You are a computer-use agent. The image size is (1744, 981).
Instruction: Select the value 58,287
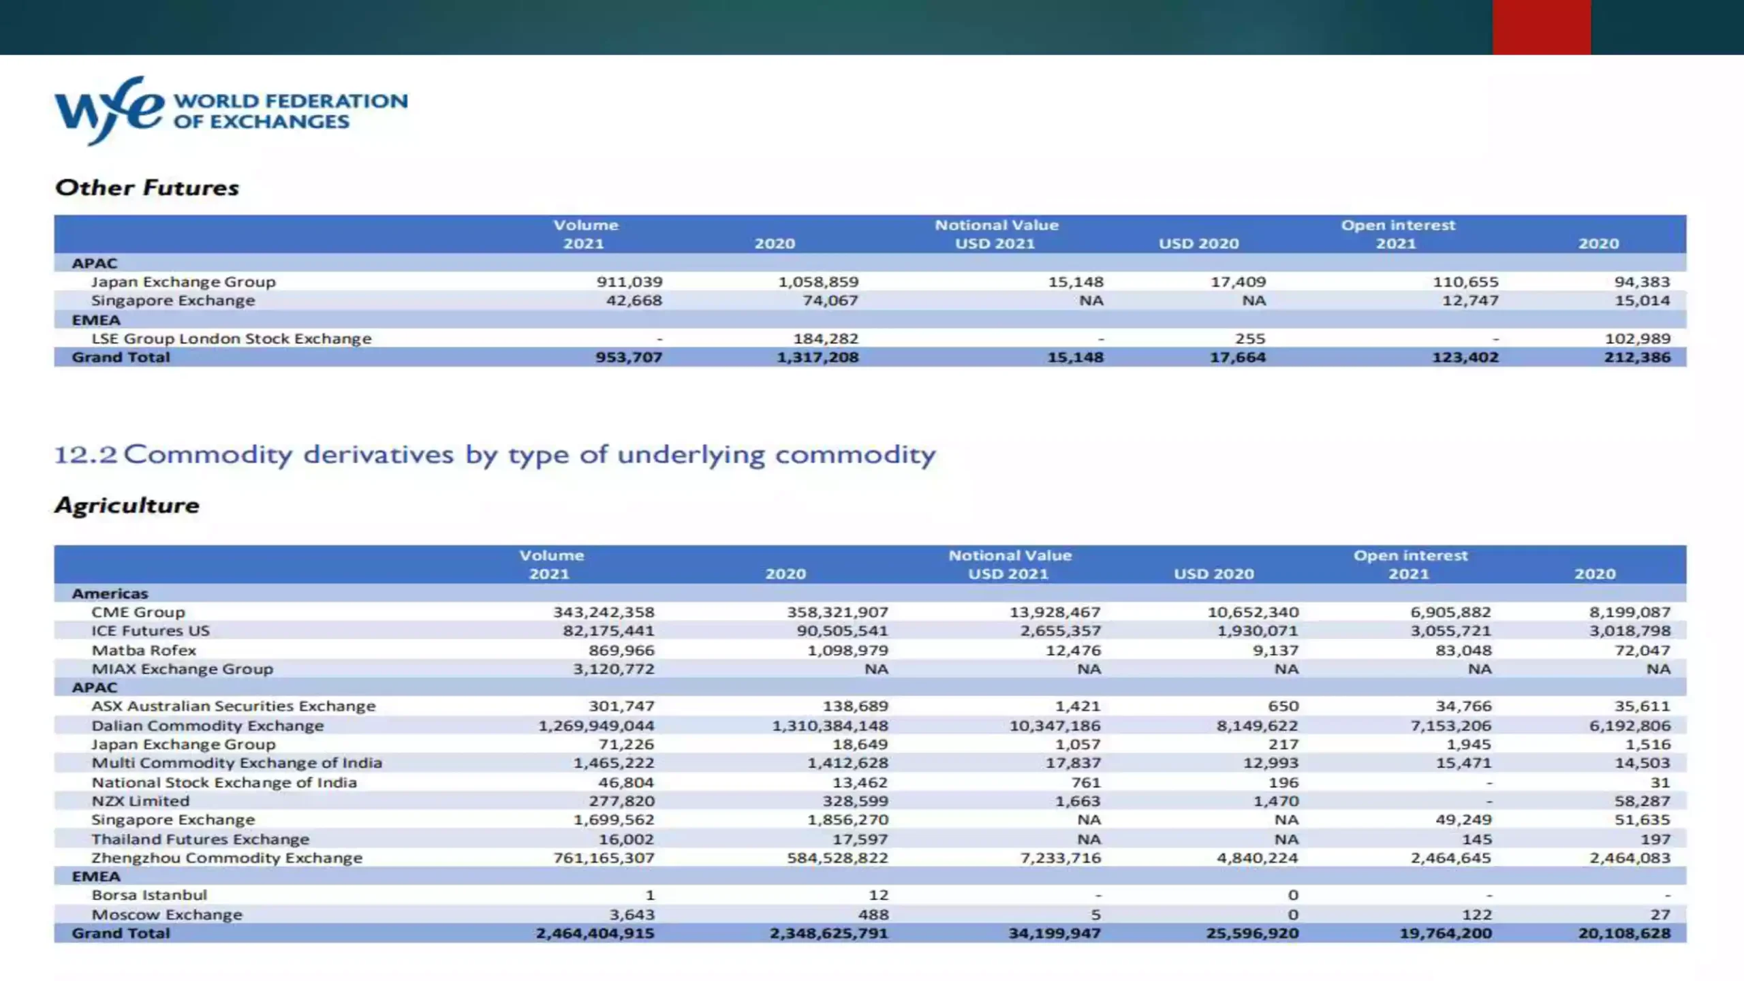(1642, 801)
